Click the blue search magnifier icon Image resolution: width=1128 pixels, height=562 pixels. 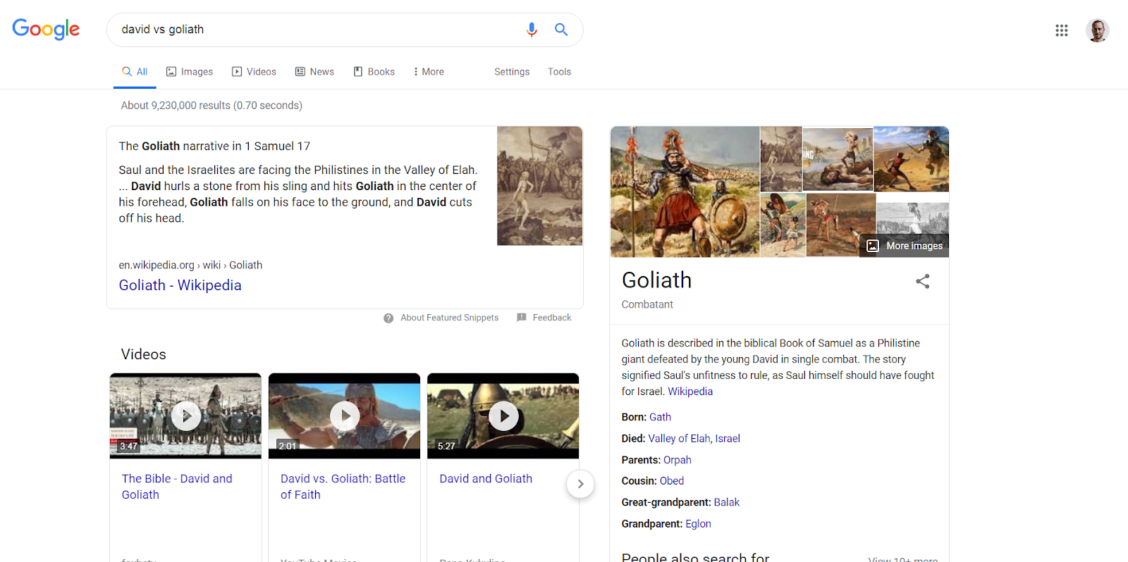561,30
